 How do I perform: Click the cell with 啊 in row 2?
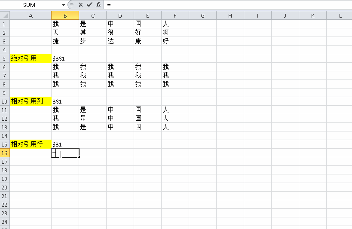pos(175,33)
